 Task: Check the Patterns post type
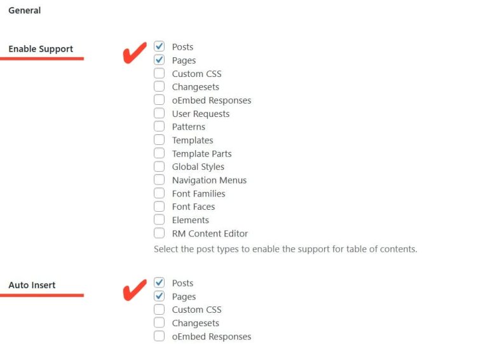pos(159,127)
